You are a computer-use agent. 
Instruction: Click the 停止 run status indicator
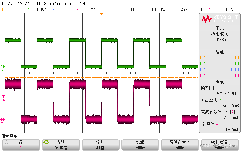183,10
